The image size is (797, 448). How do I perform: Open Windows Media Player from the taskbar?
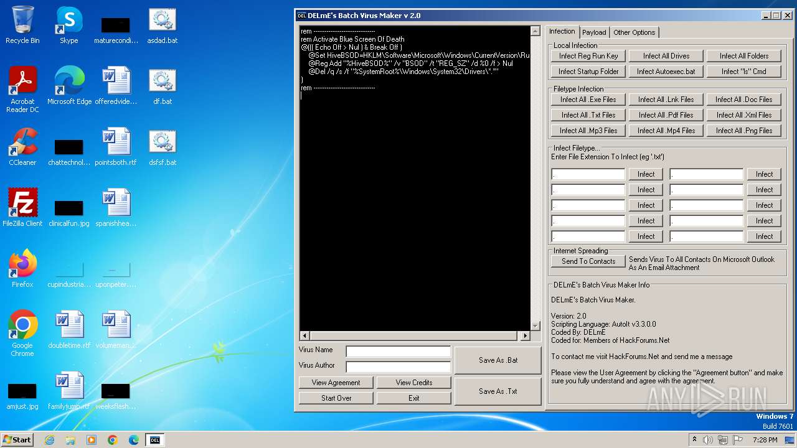[x=92, y=440]
